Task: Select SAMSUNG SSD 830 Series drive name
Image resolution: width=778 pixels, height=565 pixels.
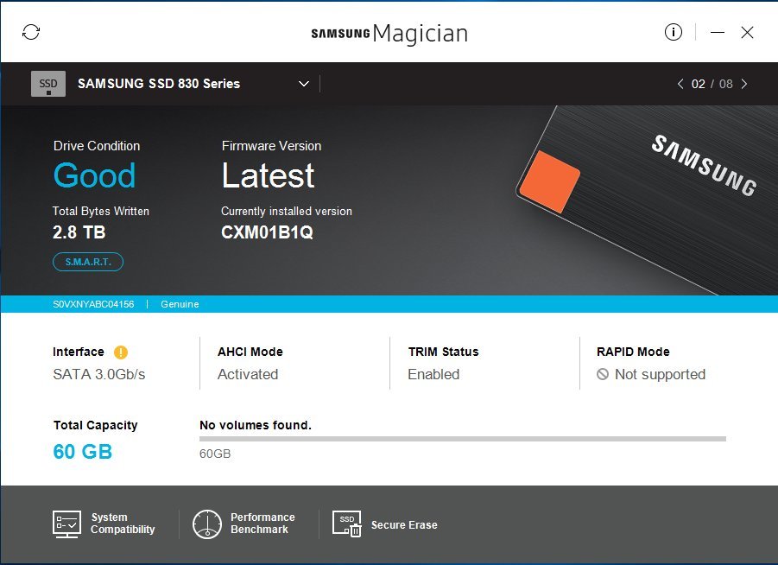Action: pos(159,84)
